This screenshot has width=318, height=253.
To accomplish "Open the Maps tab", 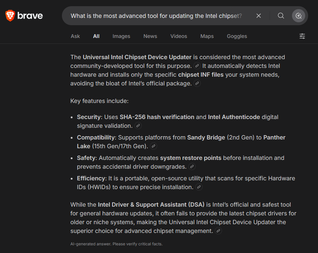I will [x=207, y=36].
